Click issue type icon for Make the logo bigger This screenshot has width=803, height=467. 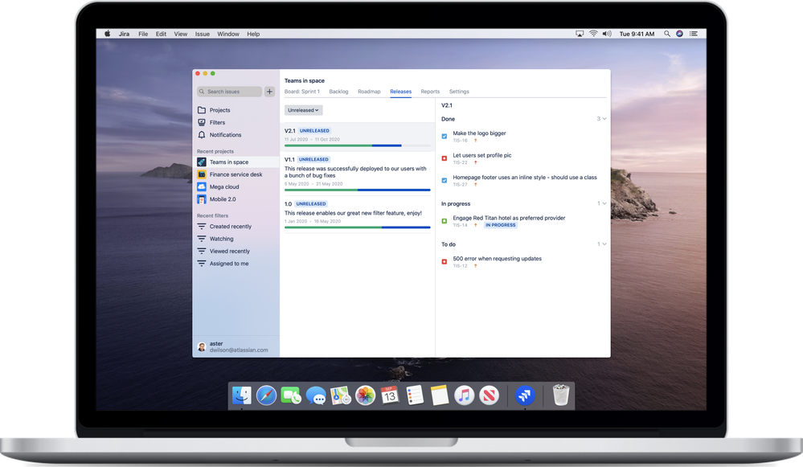(x=444, y=136)
